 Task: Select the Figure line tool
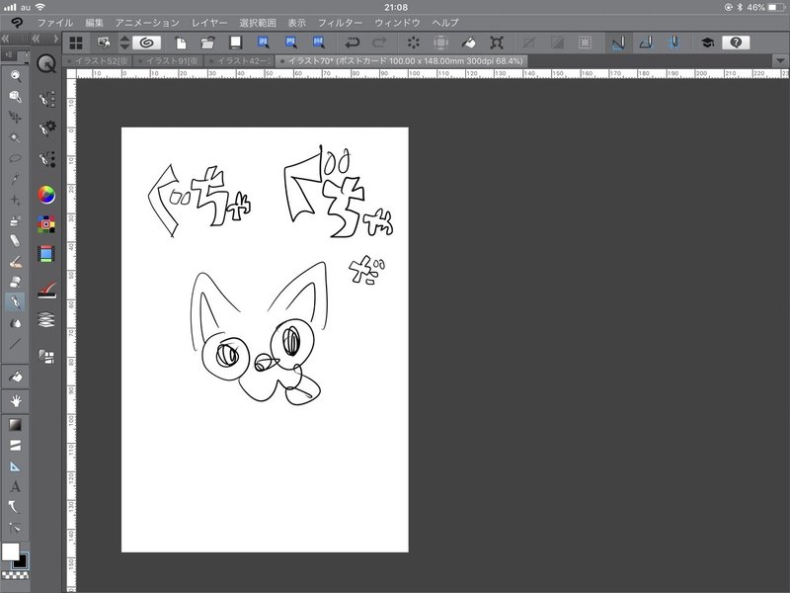coord(16,344)
